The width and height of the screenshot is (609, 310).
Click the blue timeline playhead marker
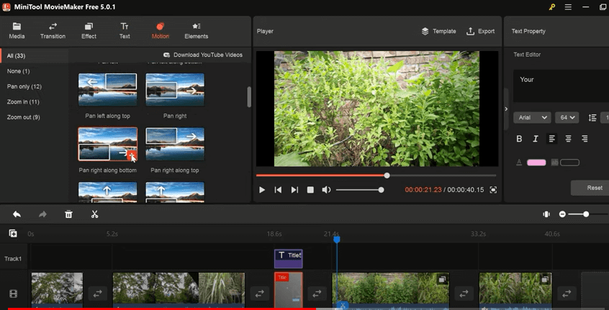[x=337, y=240]
